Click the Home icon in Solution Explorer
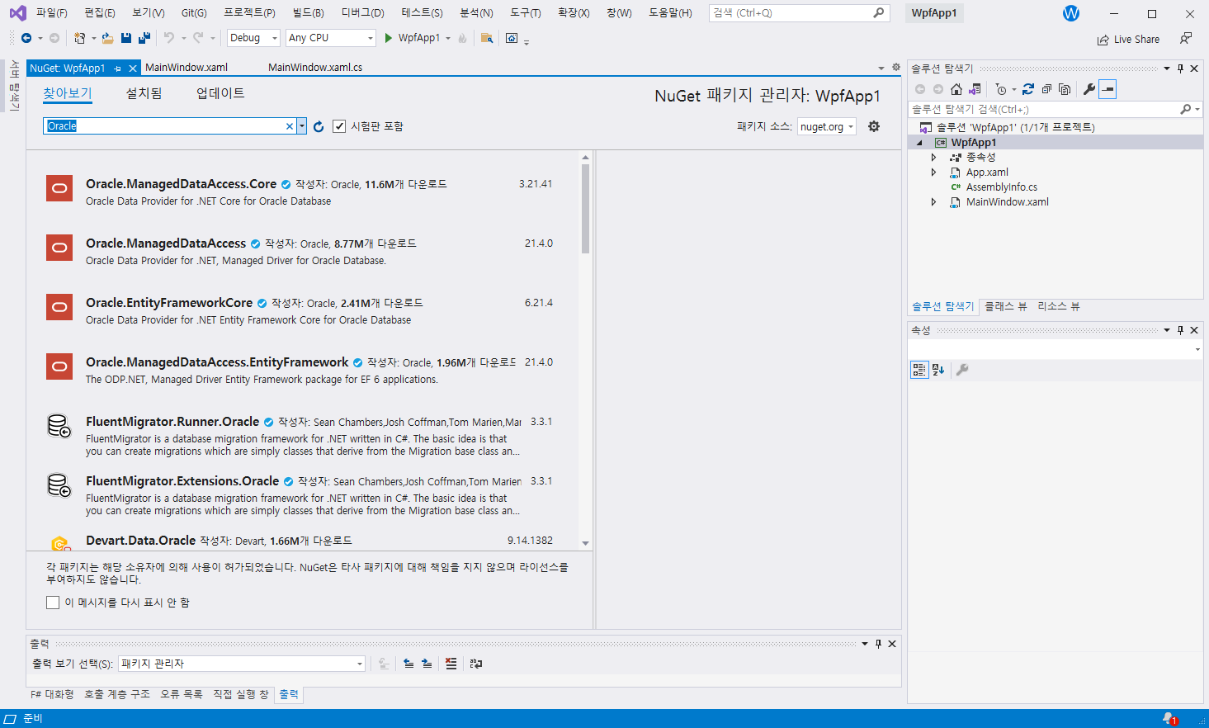1209x728 pixels. pos(956,89)
